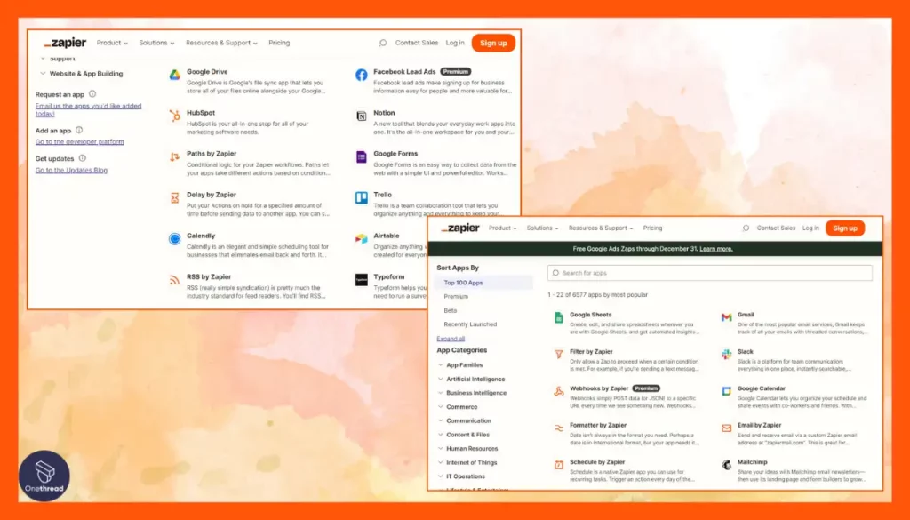The image size is (910, 520).
Task: Open the Typeform app icon
Action: (362, 280)
